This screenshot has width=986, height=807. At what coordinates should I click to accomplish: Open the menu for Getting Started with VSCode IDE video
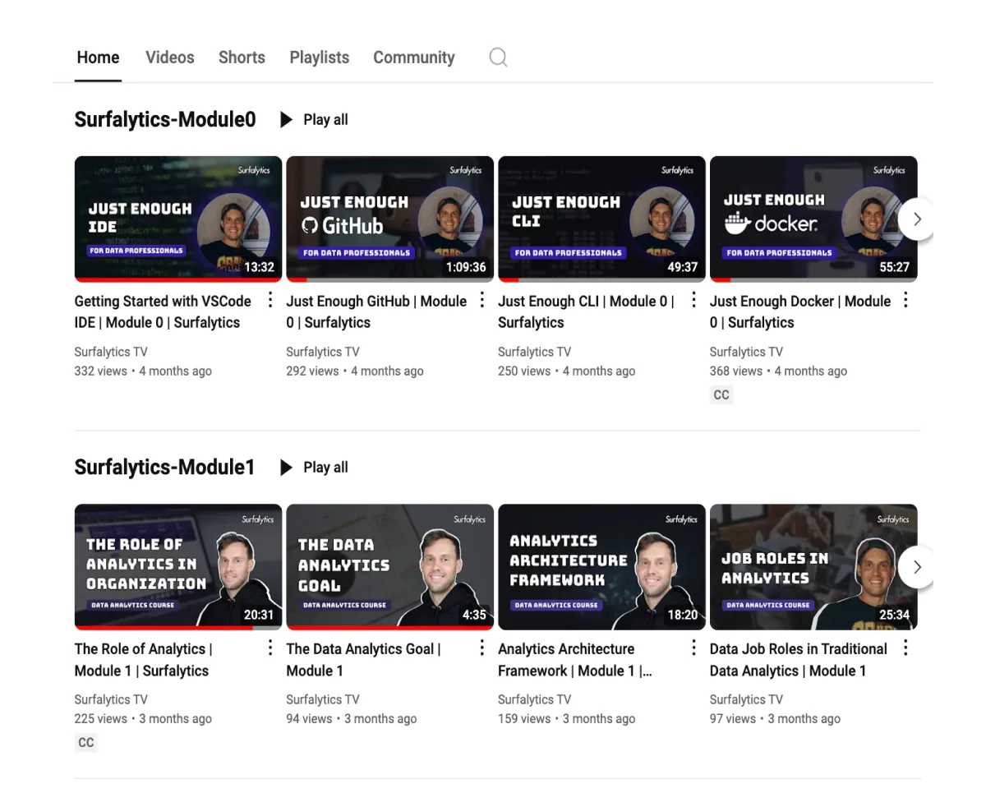tap(270, 300)
